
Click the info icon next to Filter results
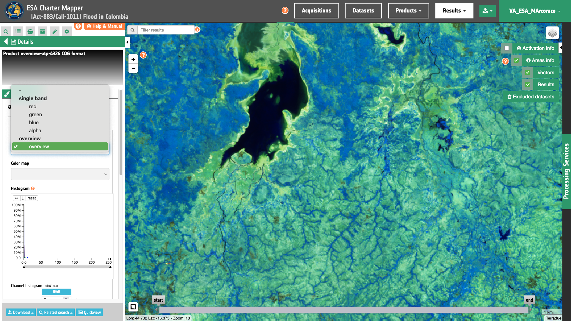[x=197, y=29]
